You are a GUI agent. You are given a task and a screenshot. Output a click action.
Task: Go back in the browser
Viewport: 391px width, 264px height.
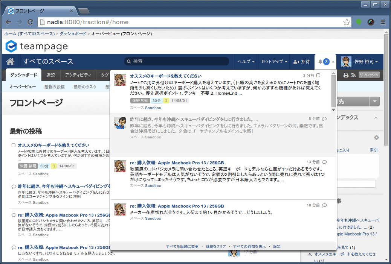(x=9, y=22)
